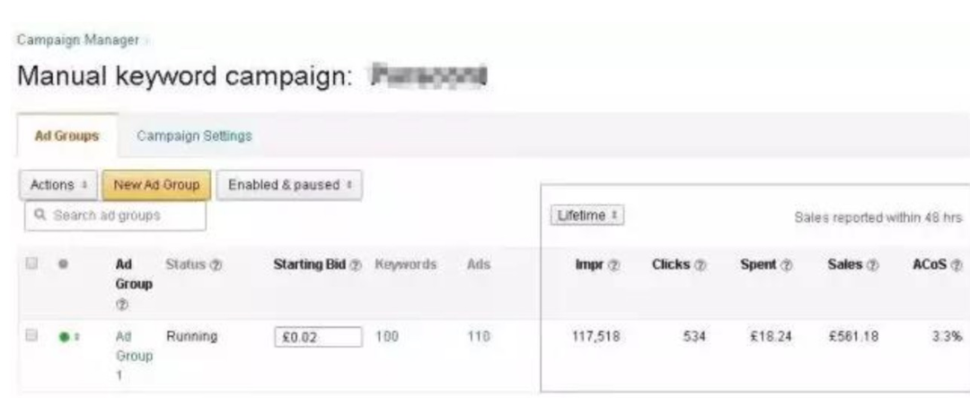Expand the Enabled & paused filter
970x398 pixels.
[x=288, y=184]
